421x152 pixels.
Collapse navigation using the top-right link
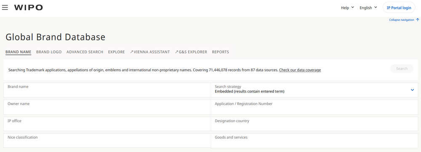point(404,20)
